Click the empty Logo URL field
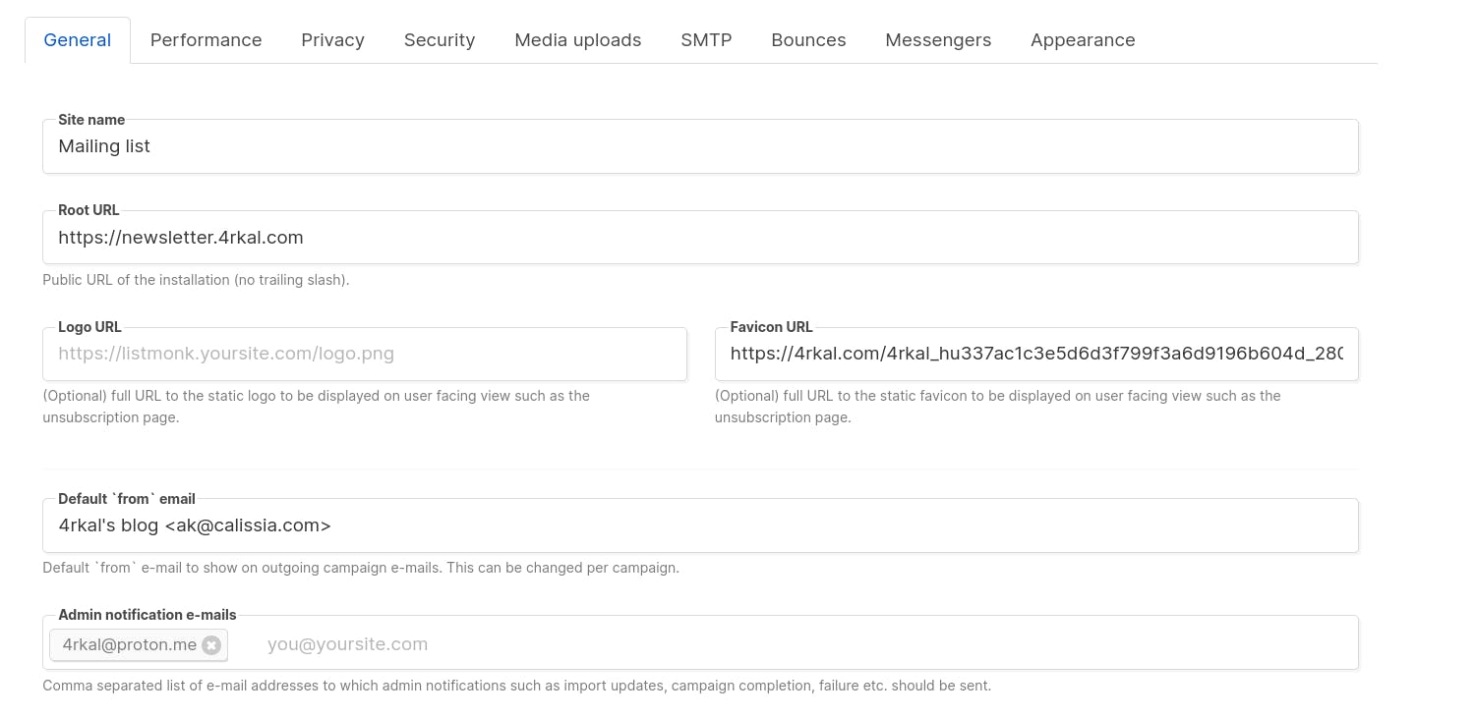 pos(364,355)
